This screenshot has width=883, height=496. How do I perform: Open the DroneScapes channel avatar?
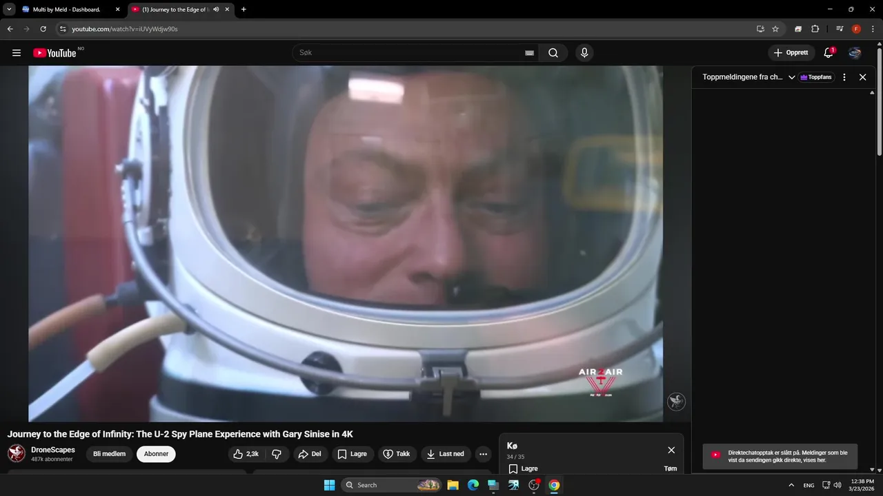pyautogui.click(x=17, y=453)
